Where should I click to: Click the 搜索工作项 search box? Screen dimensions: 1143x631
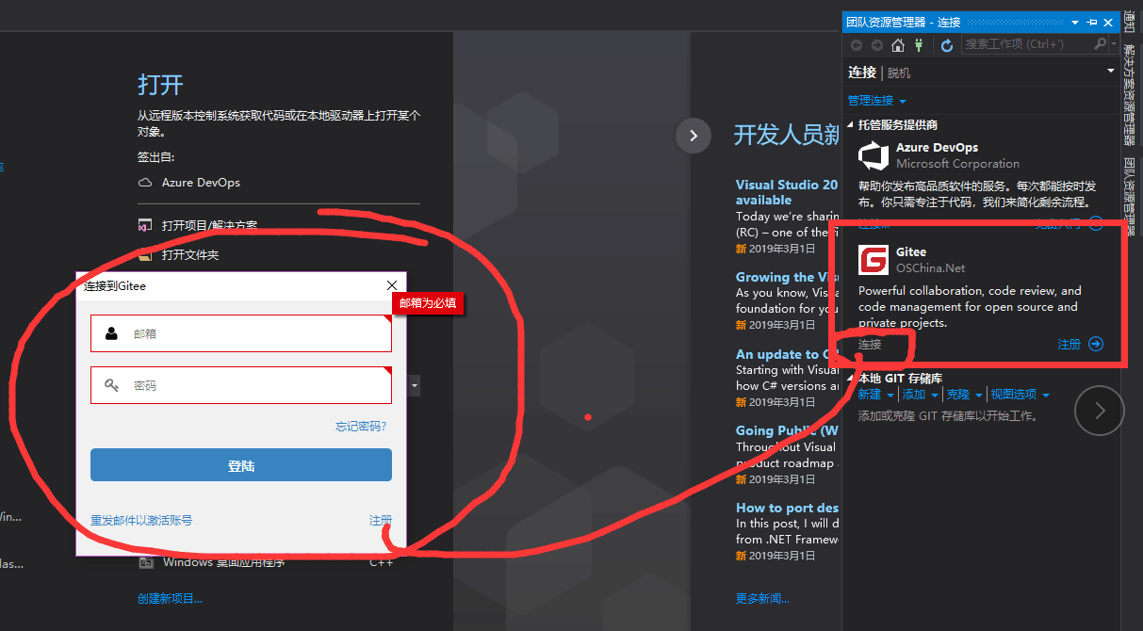coord(1027,44)
